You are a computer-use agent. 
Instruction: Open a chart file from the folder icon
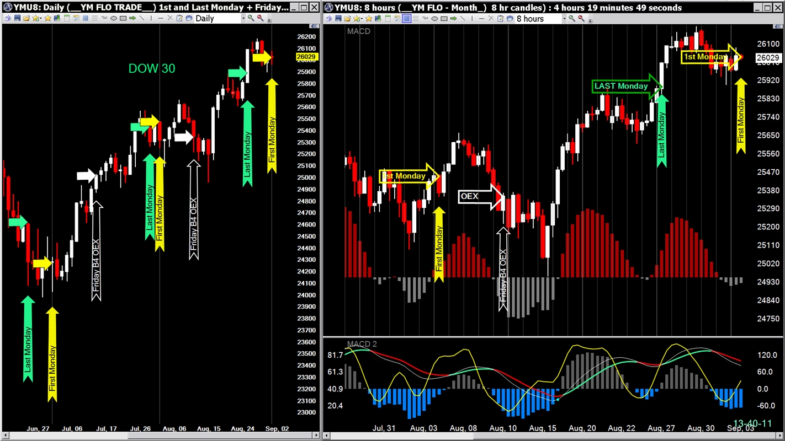coord(26,18)
